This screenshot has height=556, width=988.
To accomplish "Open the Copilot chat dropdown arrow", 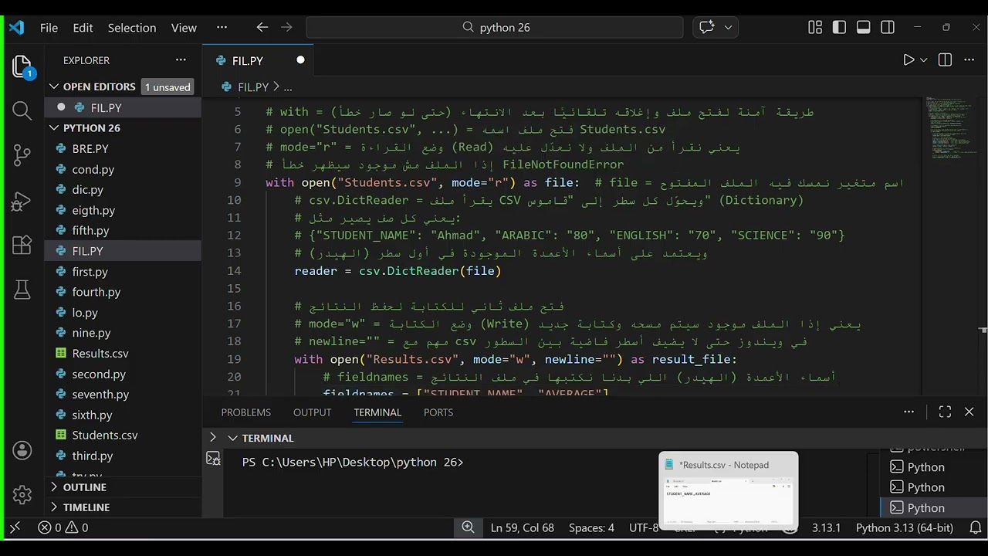I will coord(727,27).
